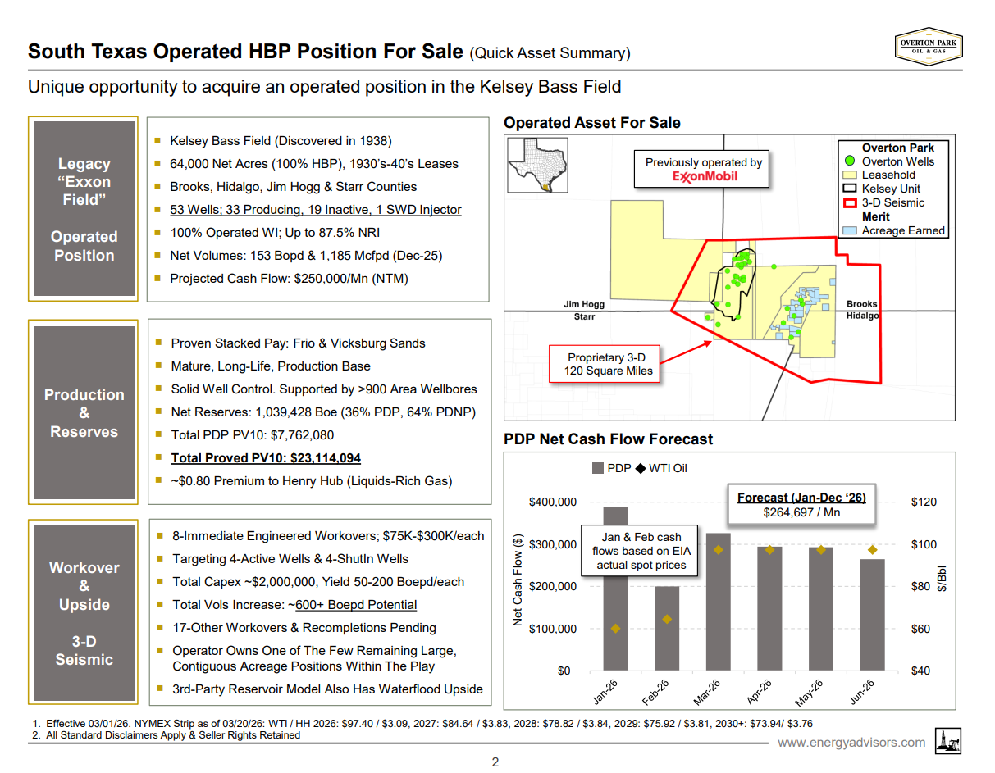Select the Production & Reserves section box

[x=84, y=413]
